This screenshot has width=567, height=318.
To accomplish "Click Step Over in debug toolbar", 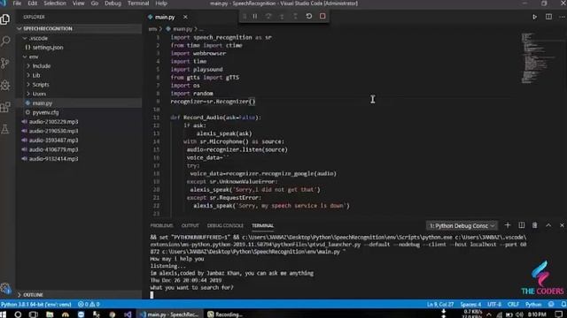I will click(268, 16).
